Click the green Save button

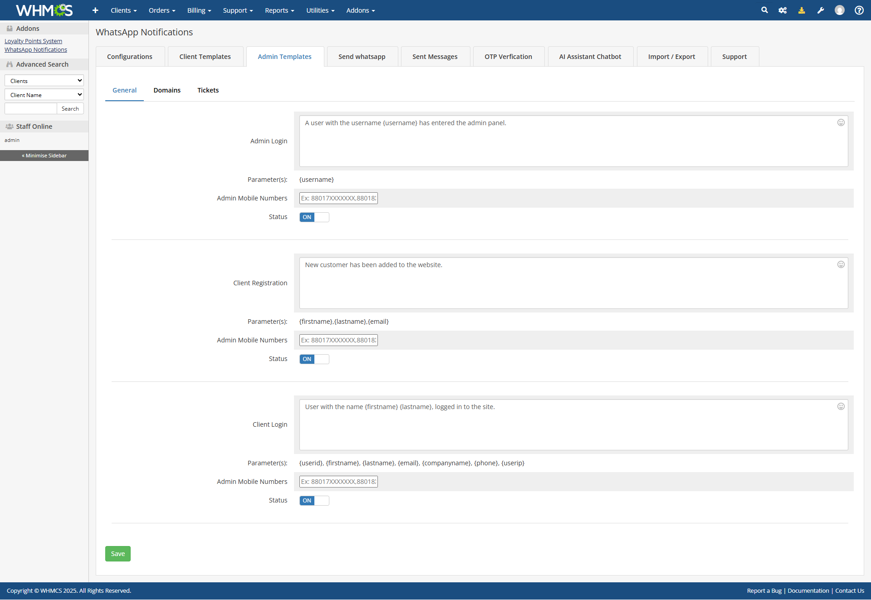118,554
